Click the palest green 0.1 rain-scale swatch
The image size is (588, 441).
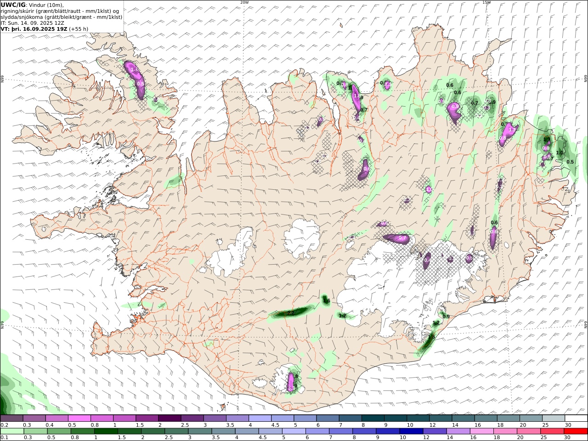pyautogui.click(x=12, y=431)
